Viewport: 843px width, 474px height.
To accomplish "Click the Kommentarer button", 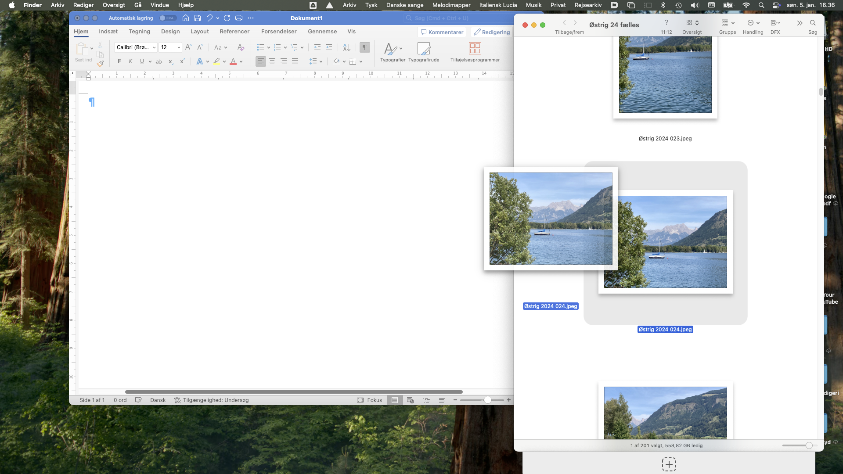I will point(442,32).
